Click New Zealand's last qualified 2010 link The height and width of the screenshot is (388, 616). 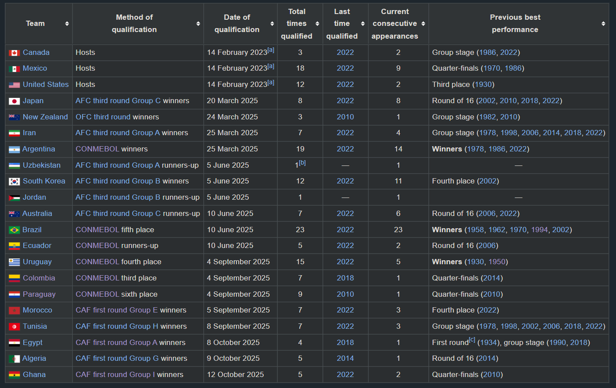[345, 117]
